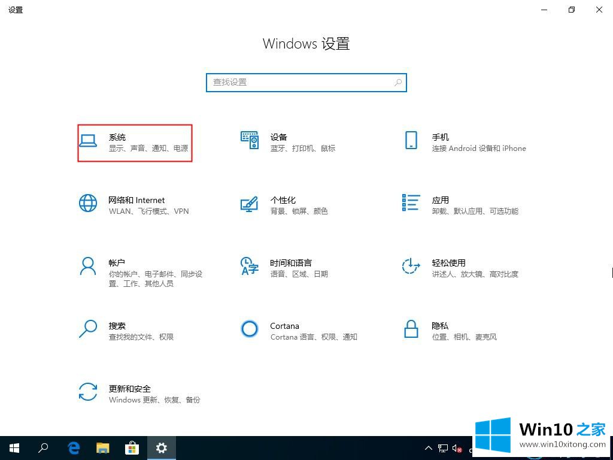The height and width of the screenshot is (460, 613).
Task: Open taskbar search magnifier
Action: coord(43,448)
